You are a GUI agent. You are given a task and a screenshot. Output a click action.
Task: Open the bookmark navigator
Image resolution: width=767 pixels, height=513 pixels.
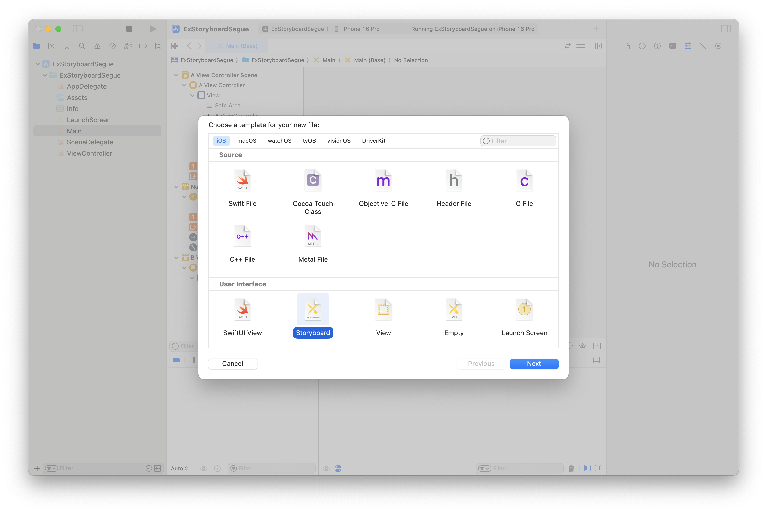tap(67, 46)
